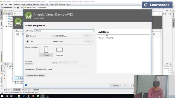Click the red X icon in Build panel

(x=4, y=79)
